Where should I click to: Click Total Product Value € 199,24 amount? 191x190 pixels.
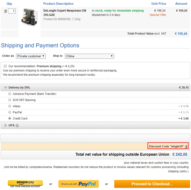pos(181,34)
